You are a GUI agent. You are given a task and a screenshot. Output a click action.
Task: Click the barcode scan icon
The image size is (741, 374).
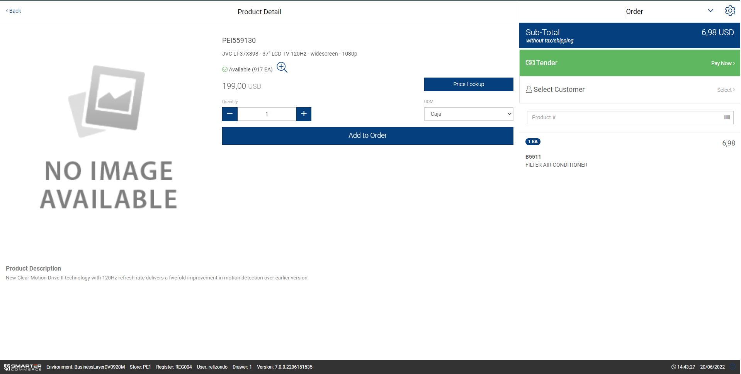point(726,117)
